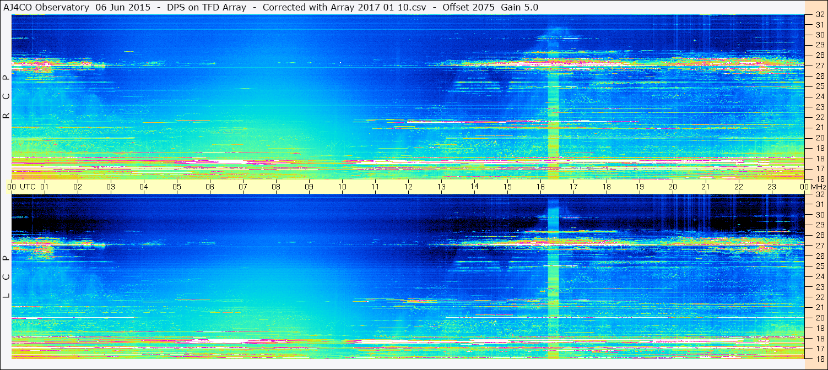Select hour 11 on the UTC time axis
Image resolution: width=828 pixels, height=370 pixels.
(x=375, y=187)
